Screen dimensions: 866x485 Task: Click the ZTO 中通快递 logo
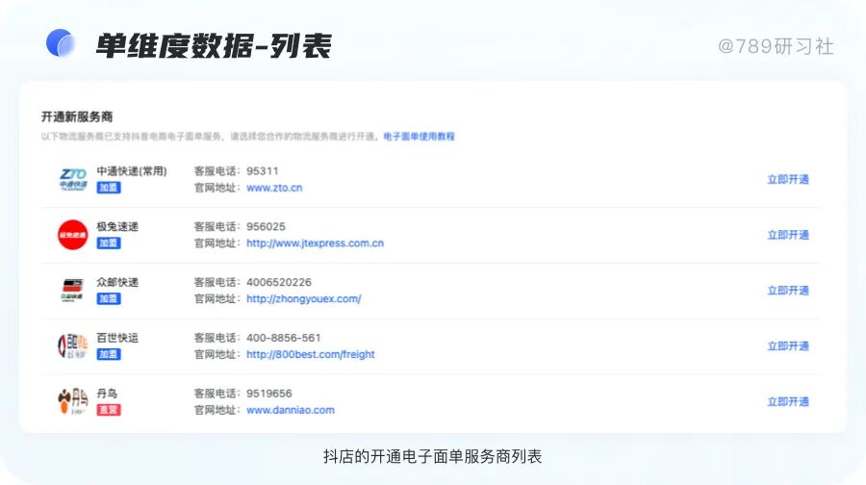73,180
